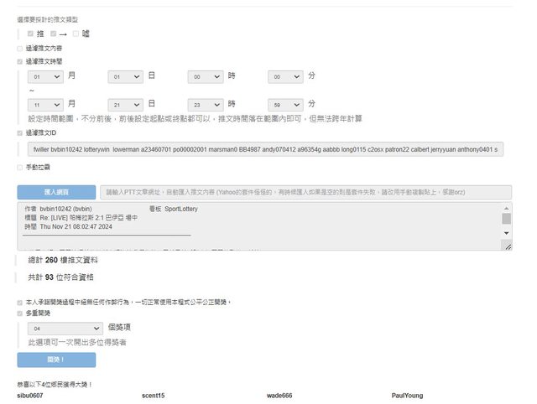Open the end minute dropdown showing 59
The height and width of the screenshot is (404, 537).
(285, 104)
